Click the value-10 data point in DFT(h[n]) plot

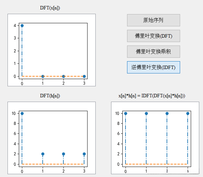(x=22, y=113)
